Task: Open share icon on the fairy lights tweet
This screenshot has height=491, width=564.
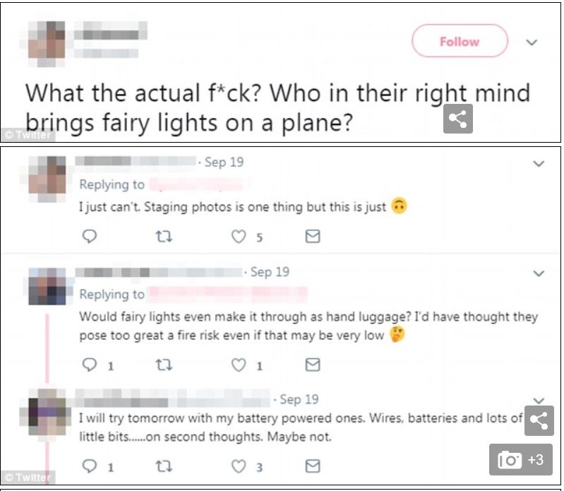Action: [x=457, y=119]
